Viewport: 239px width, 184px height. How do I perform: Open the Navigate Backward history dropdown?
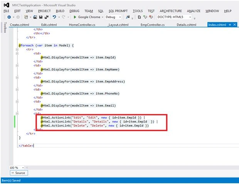13,17
